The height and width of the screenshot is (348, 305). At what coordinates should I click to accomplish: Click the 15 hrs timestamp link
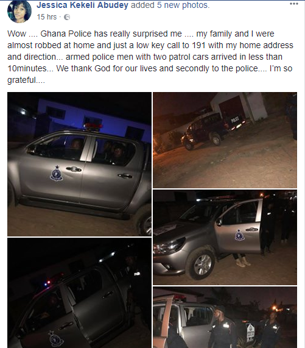(47, 17)
